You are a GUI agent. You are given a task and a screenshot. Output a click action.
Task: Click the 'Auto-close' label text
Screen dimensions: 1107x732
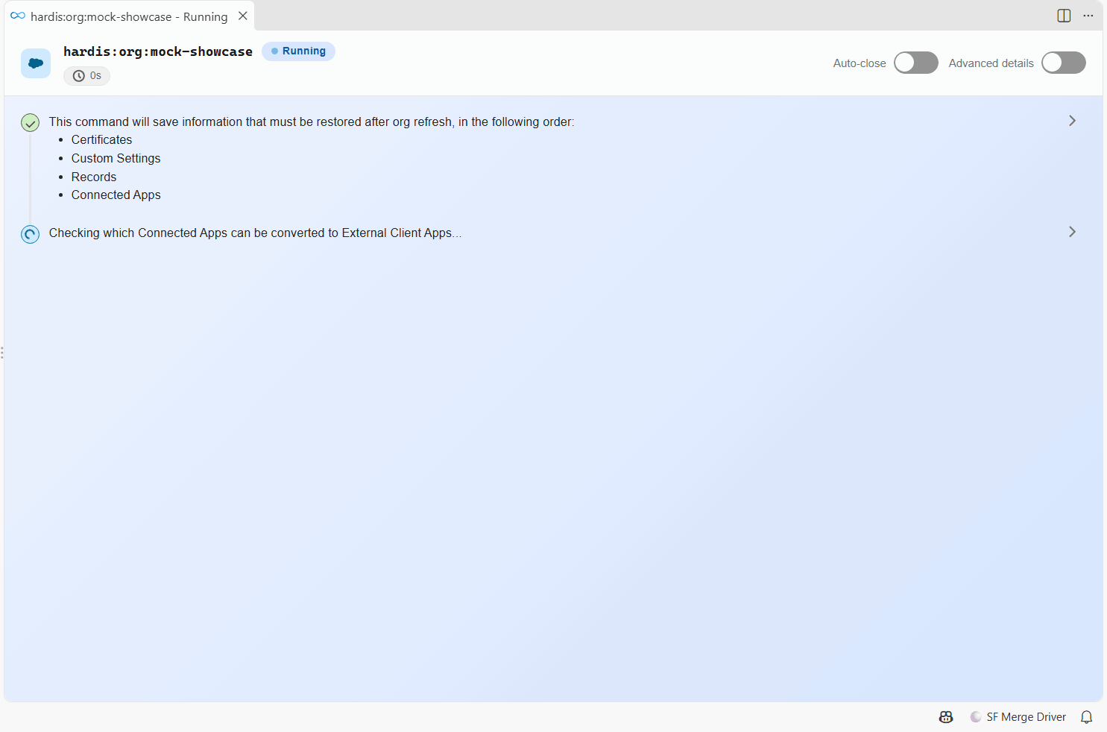(860, 63)
